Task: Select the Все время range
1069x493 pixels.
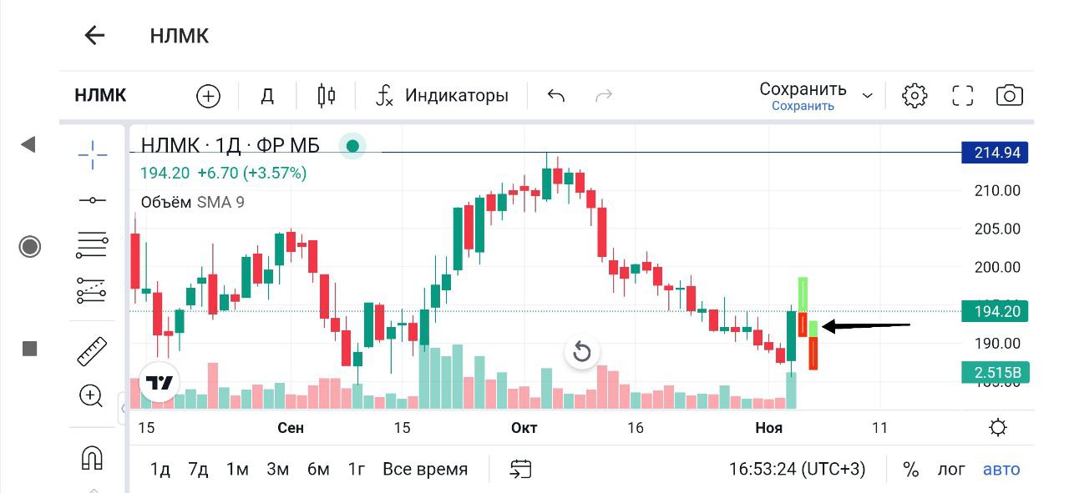Action: tap(425, 469)
